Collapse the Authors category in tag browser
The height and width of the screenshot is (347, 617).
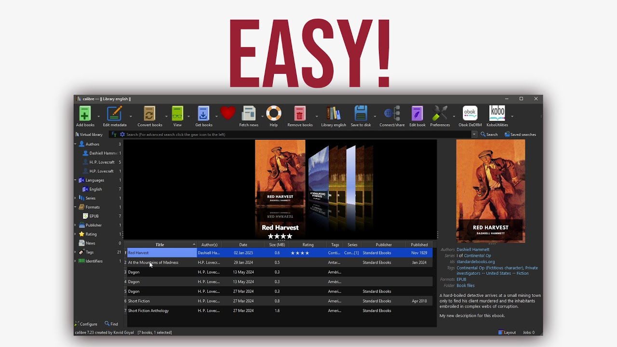click(x=76, y=144)
